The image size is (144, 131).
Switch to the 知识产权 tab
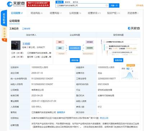[x=113, y=13]
